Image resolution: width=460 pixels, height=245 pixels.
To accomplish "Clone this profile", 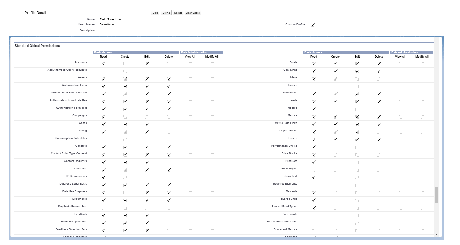I will click(x=166, y=13).
